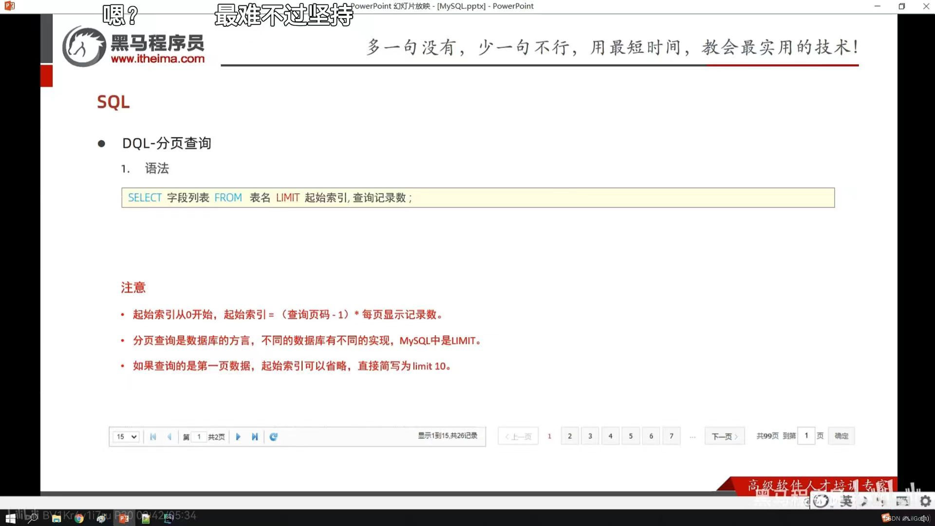This screenshot has width=935, height=526.
Task: Click the 下一页 next page button
Action: [x=724, y=436]
